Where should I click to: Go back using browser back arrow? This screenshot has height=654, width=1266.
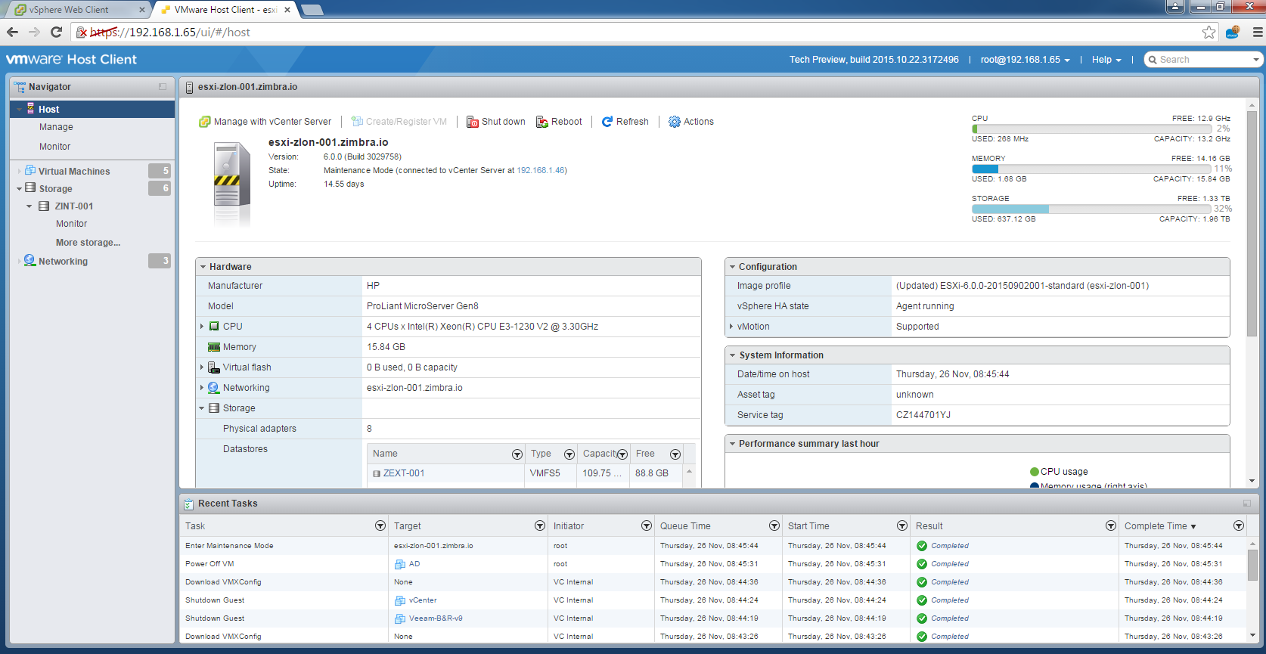coord(12,32)
